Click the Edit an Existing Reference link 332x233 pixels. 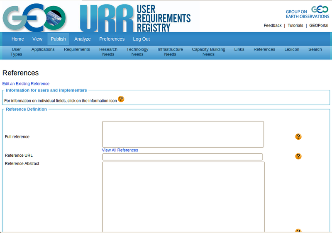click(x=26, y=84)
